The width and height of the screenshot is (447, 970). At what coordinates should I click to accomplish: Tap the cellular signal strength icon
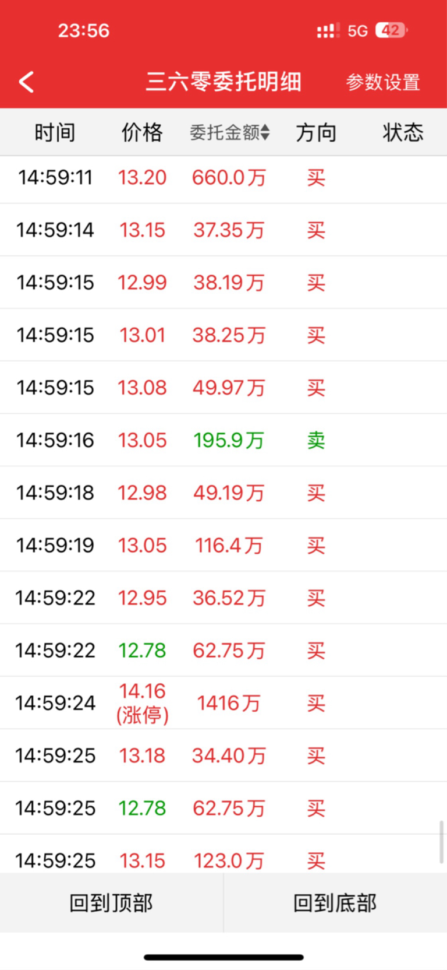328,30
